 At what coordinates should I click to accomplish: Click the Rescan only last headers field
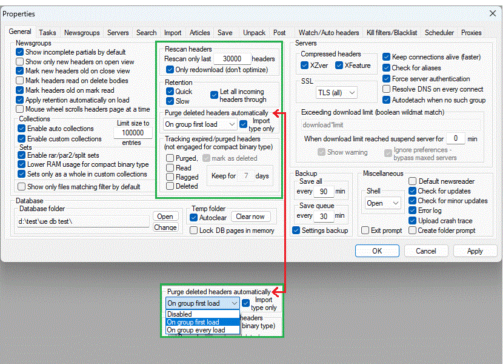coord(232,59)
